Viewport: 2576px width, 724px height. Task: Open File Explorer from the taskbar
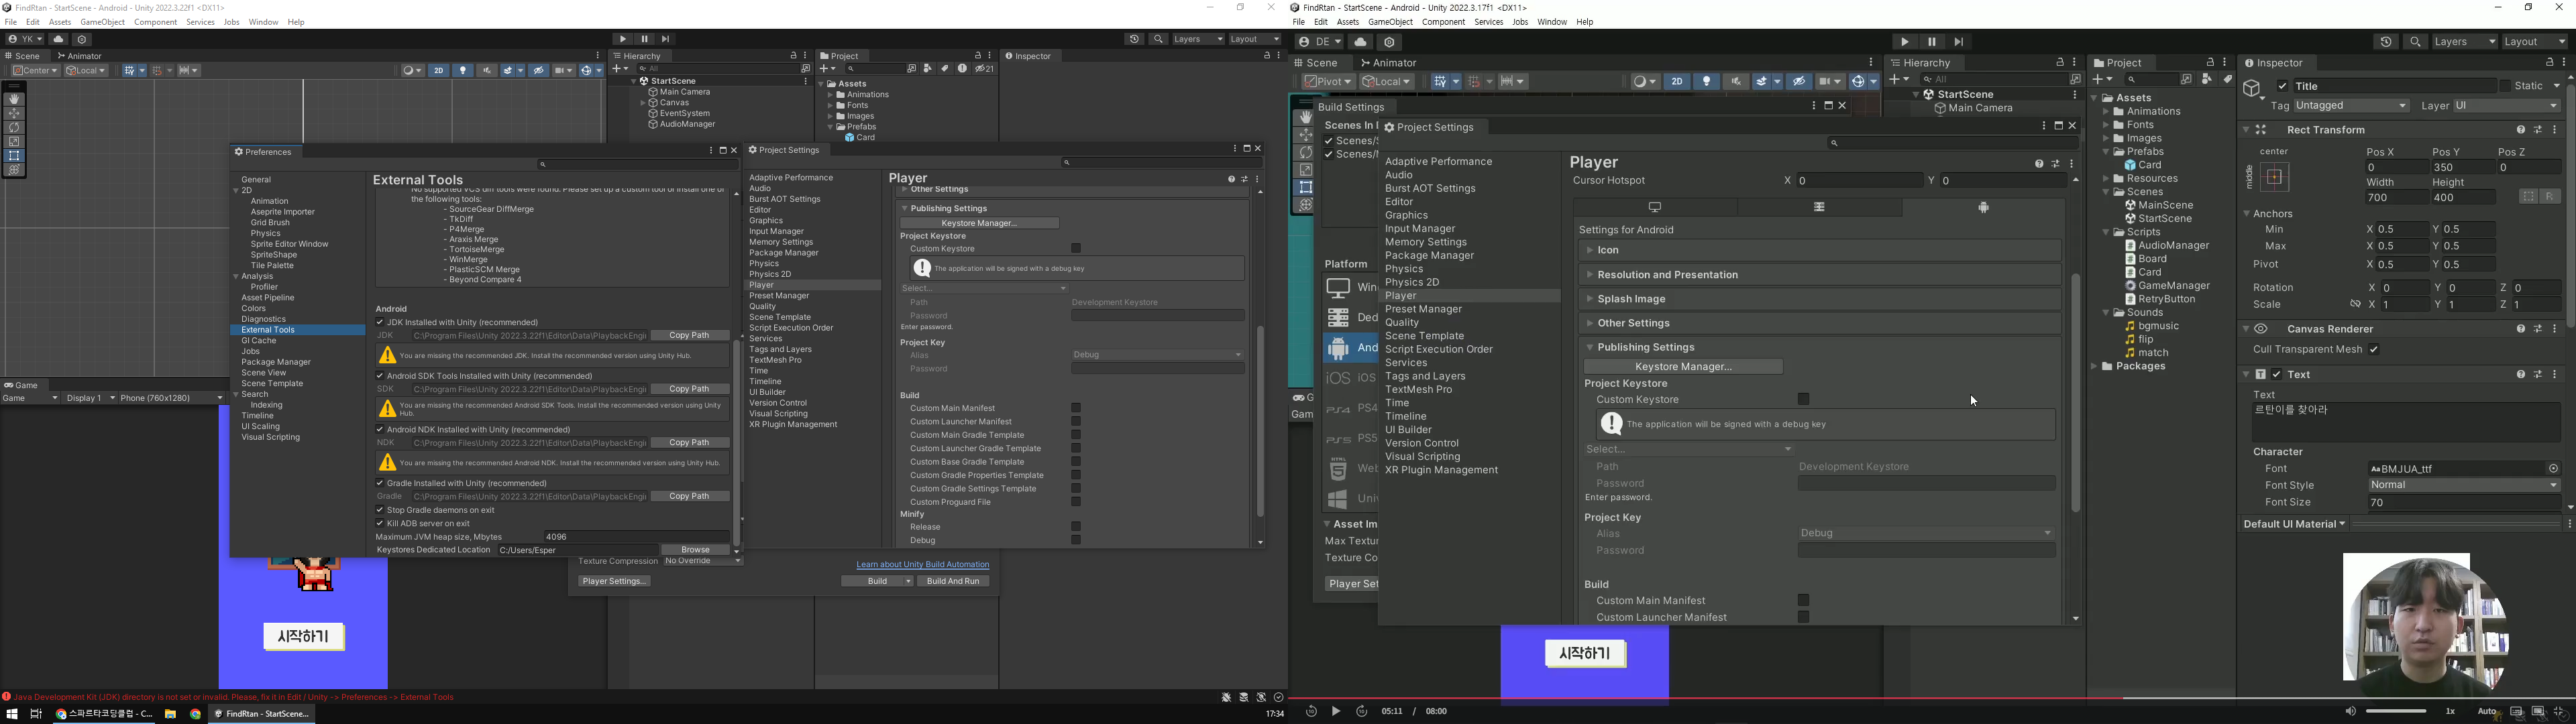click(171, 714)
